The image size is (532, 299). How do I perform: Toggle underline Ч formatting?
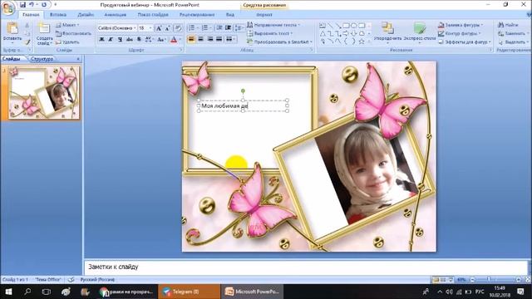point(120,40)
